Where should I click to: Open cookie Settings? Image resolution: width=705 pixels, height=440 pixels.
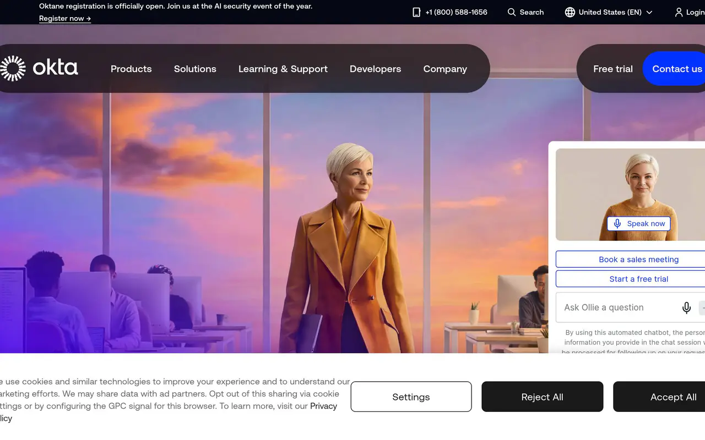pos(411,397)
